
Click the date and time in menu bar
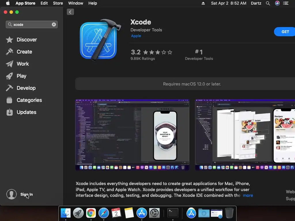(228, 3)
